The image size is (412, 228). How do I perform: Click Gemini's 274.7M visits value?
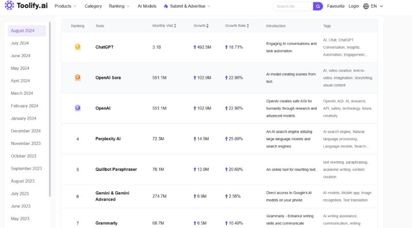click(x=159, y=196)
